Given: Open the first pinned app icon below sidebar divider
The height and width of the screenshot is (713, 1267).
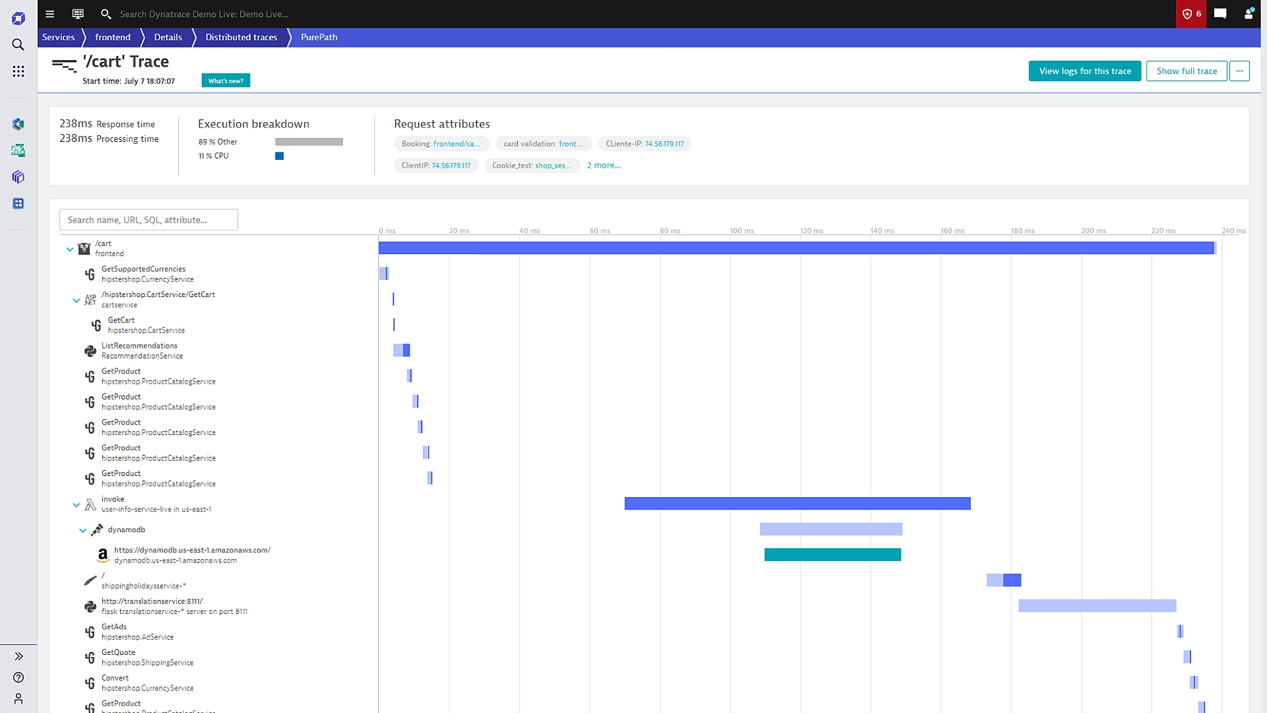Looking at the screenshot, I should 18,124.
